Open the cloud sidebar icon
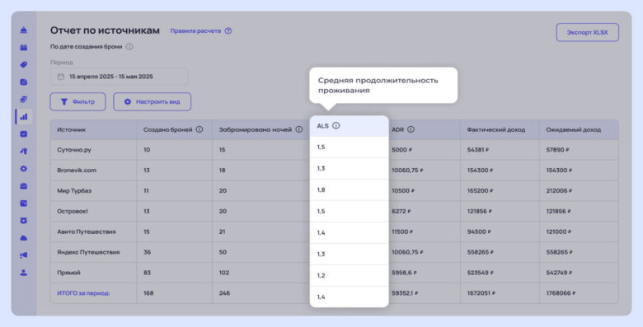This screenshot has width=643, height=327. coord(24,238)
